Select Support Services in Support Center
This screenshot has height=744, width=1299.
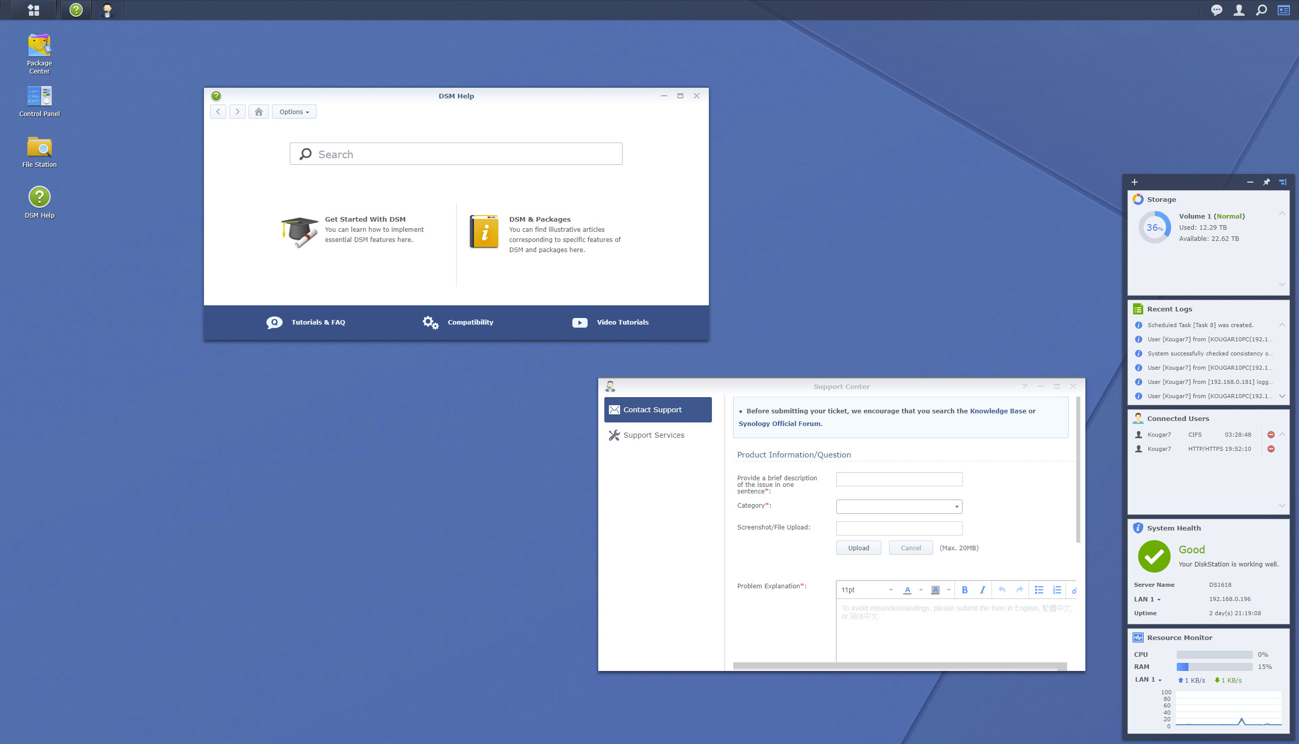coord(658,435)
